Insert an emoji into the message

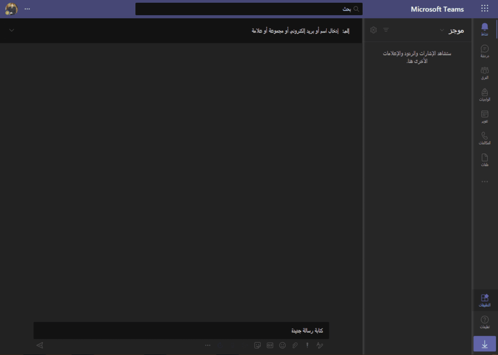(282, 345)
